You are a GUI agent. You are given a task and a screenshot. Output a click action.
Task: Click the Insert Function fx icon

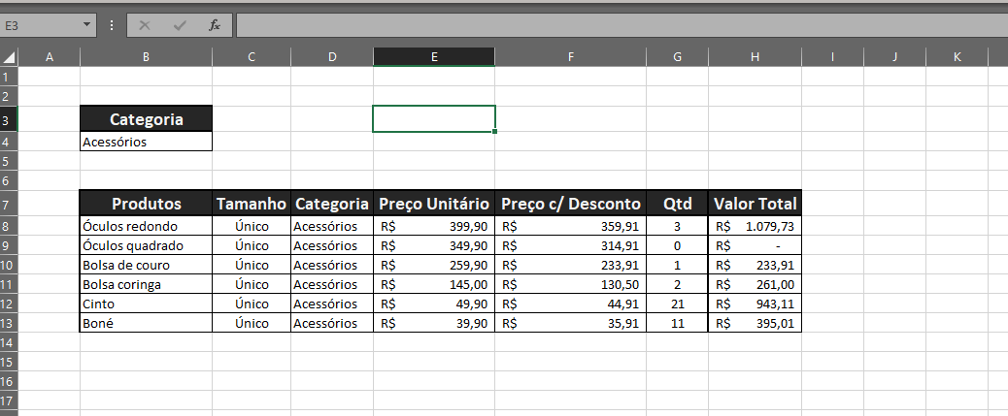click(x=215, y=25)
